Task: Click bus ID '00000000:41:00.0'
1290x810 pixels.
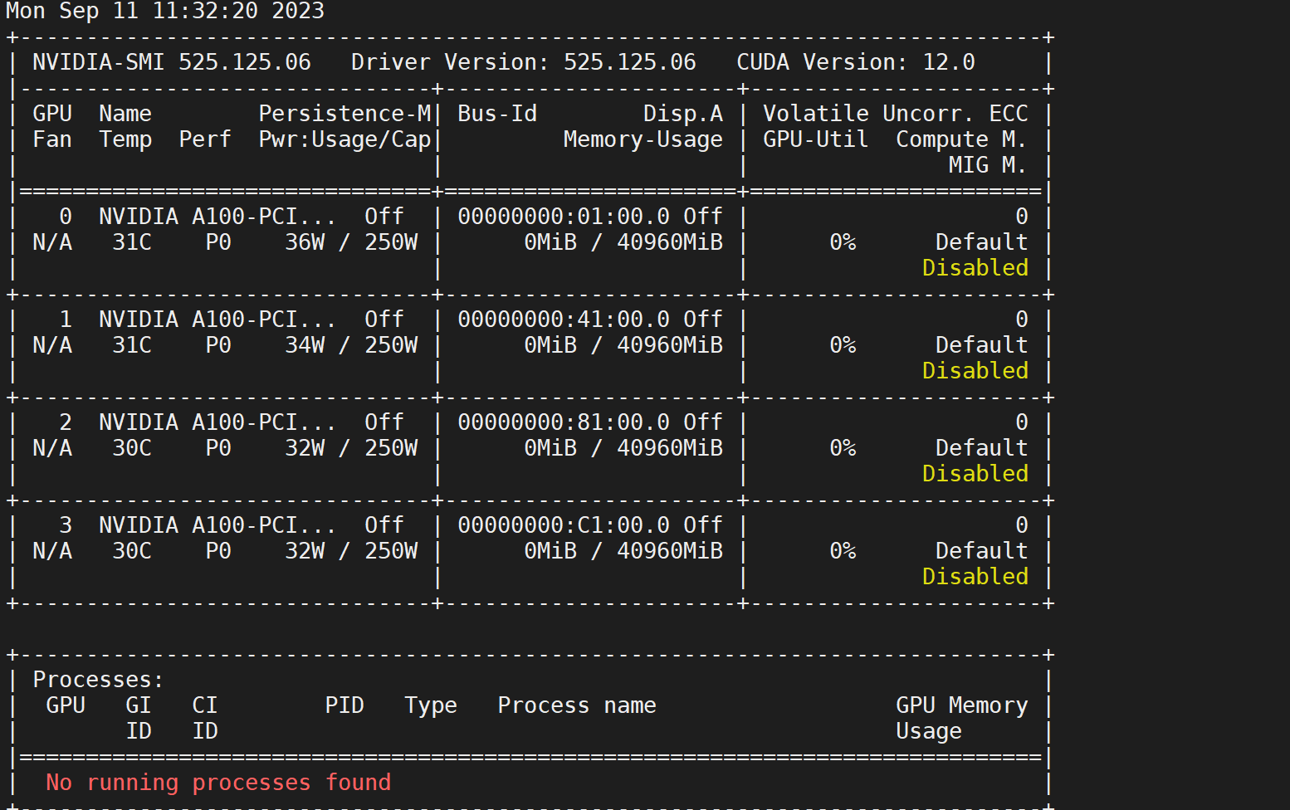Action: pyautogui.click(x=564, y=320)
